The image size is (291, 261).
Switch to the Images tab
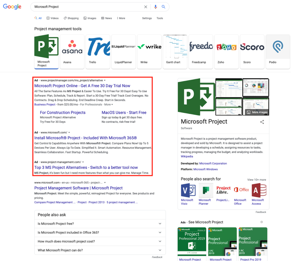[x=90, y=18]
